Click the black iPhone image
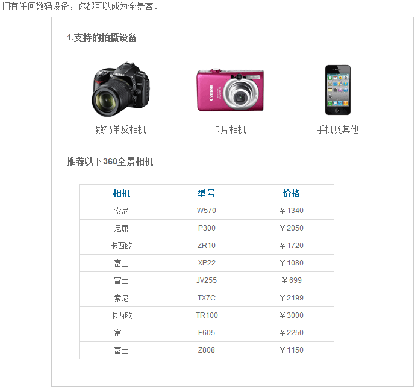Image resolution: width=418 pixels, height=390 pixels. [x=338, y=90]
